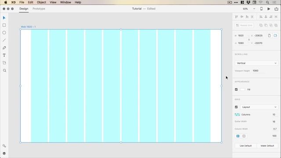
Task: Click the Use Default button
Action: pyautogui.click(x=245, y=146)
